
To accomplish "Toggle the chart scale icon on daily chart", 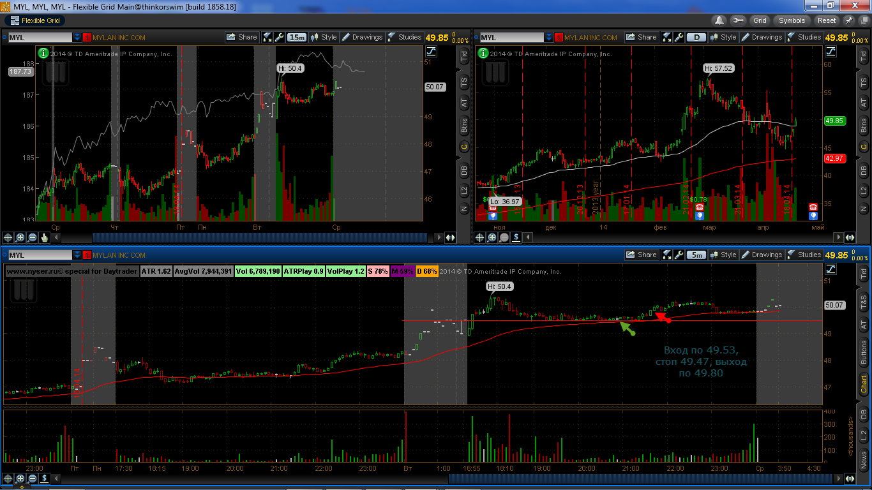I will (831, 52).
